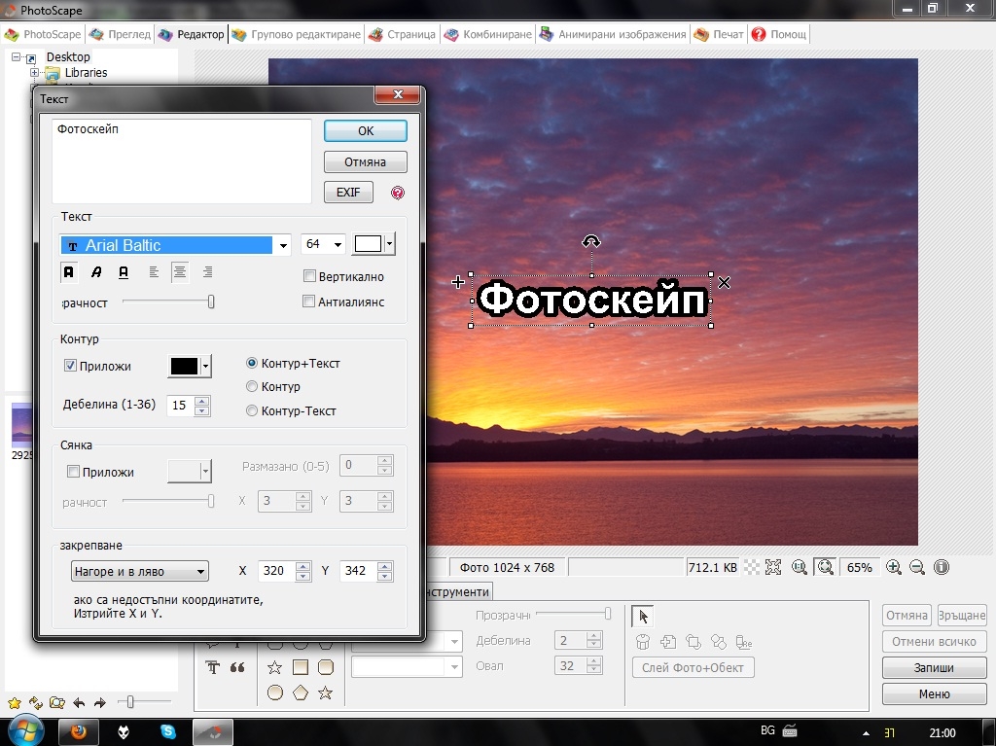Expand the Libraries tree node
The width and height of the screenshot is (996, 746).
coord(34,72)
